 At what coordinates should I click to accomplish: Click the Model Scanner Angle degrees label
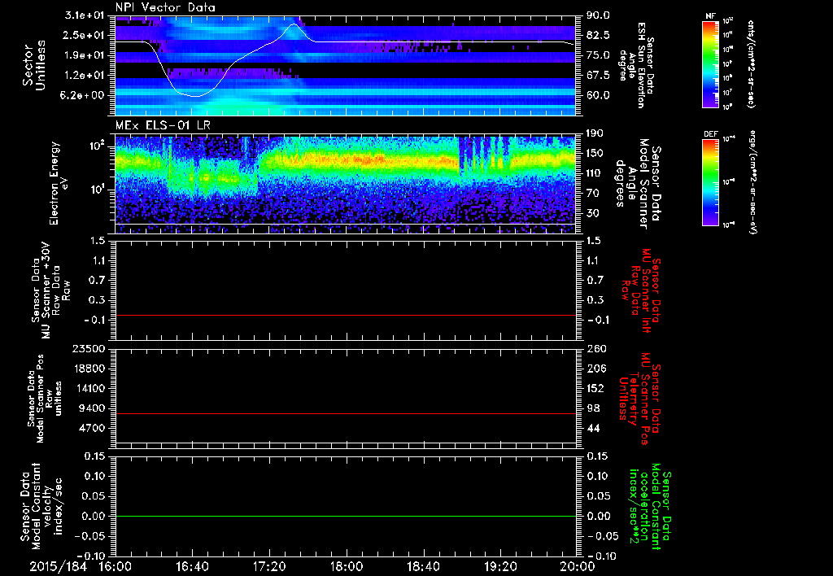click(638, 184)
